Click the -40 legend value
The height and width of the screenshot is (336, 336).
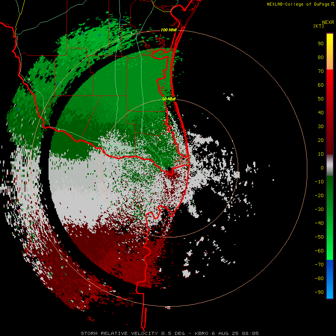[319, 223]
